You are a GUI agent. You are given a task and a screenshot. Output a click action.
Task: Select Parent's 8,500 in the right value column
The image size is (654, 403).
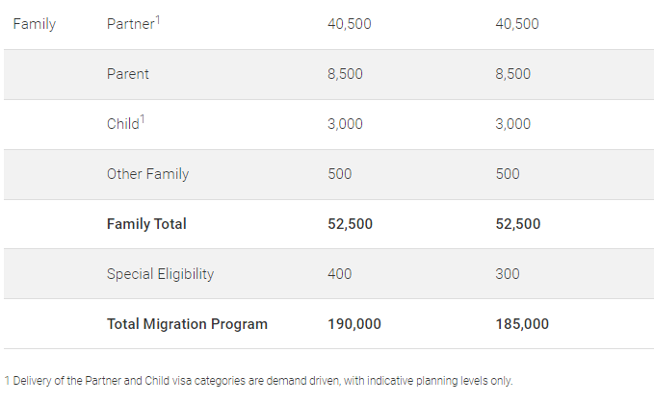[513, 74]
